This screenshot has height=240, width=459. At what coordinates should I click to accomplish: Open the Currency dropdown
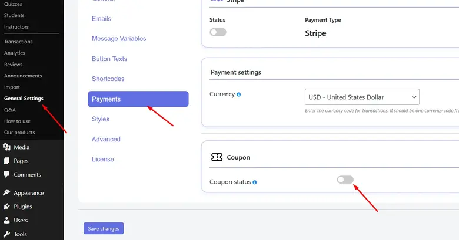[362, 97]
